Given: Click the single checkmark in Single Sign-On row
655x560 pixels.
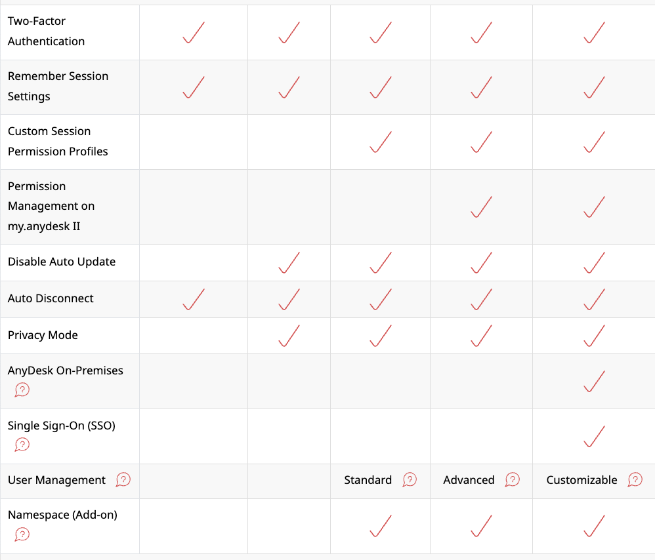Looking at the screenshot, I should [x=593, y=436].
